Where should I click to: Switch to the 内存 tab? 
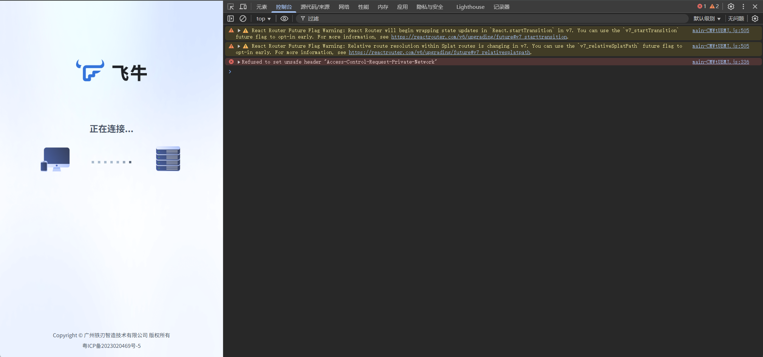[383, 7]
